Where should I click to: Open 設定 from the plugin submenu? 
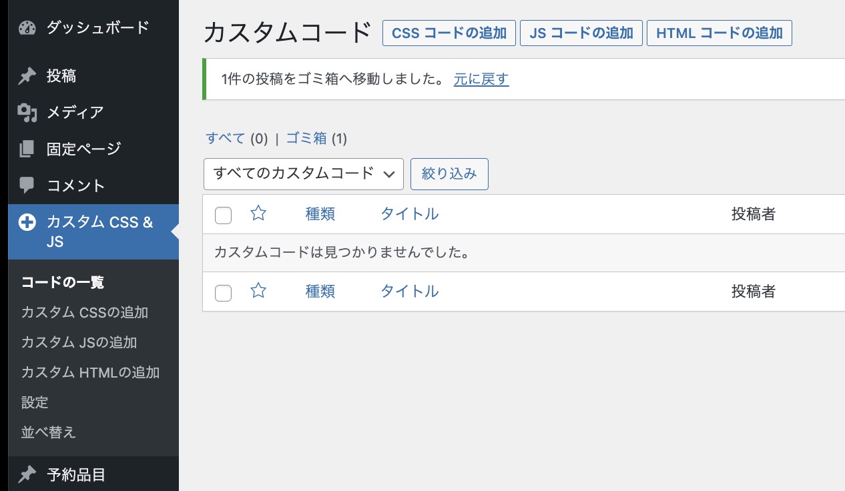coord(35,402)
